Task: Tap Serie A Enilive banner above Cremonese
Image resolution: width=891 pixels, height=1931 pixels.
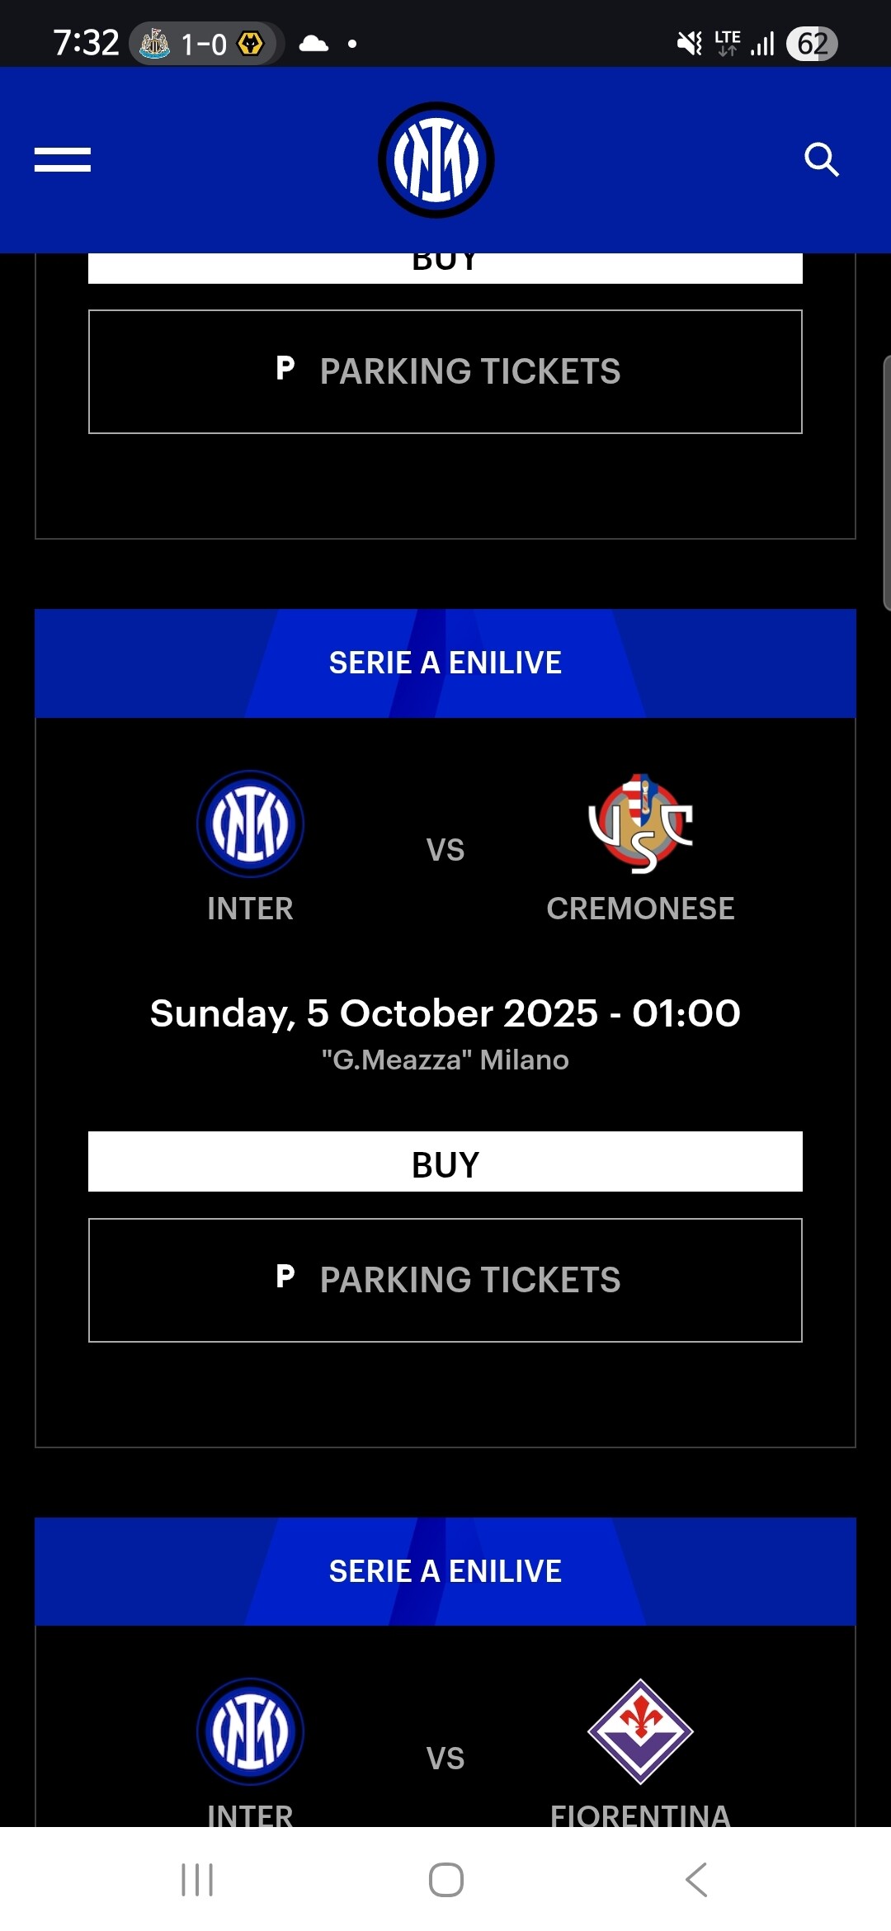Action: point(445,663)
